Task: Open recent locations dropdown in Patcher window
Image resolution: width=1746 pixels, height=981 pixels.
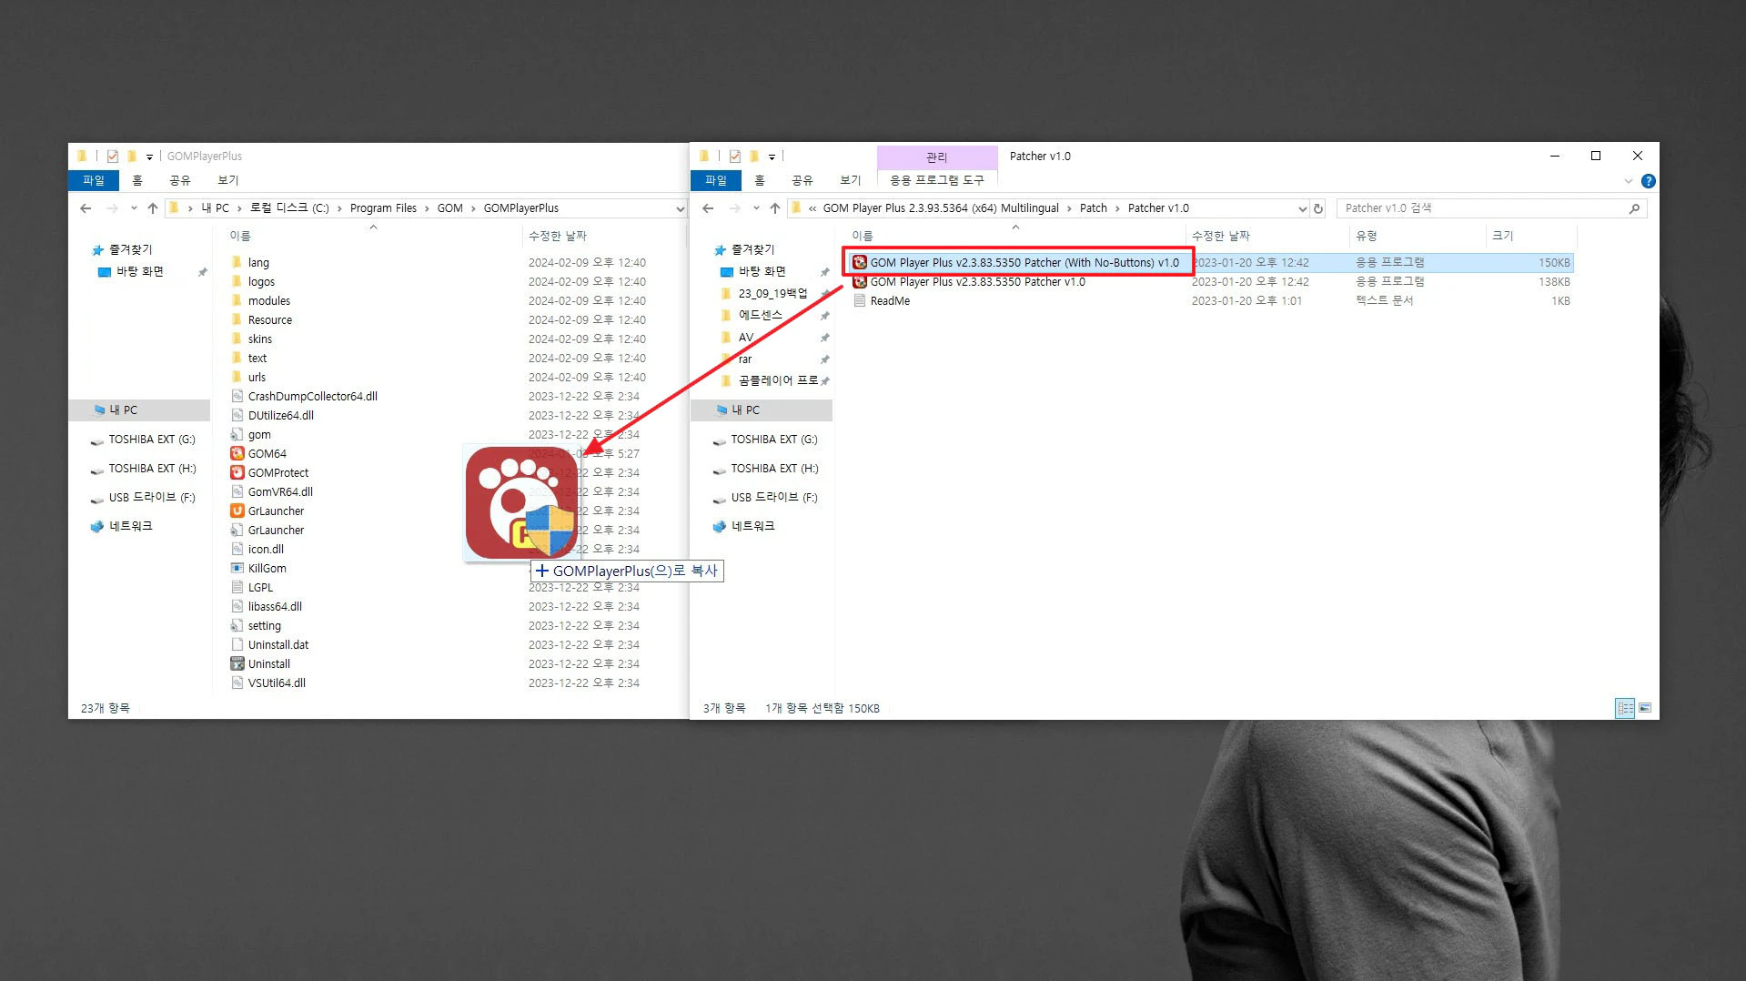Action: tap(756, 208)
